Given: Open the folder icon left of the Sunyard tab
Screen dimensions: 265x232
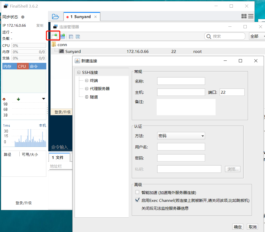Looking at the screenshot, I should point(56,16).
